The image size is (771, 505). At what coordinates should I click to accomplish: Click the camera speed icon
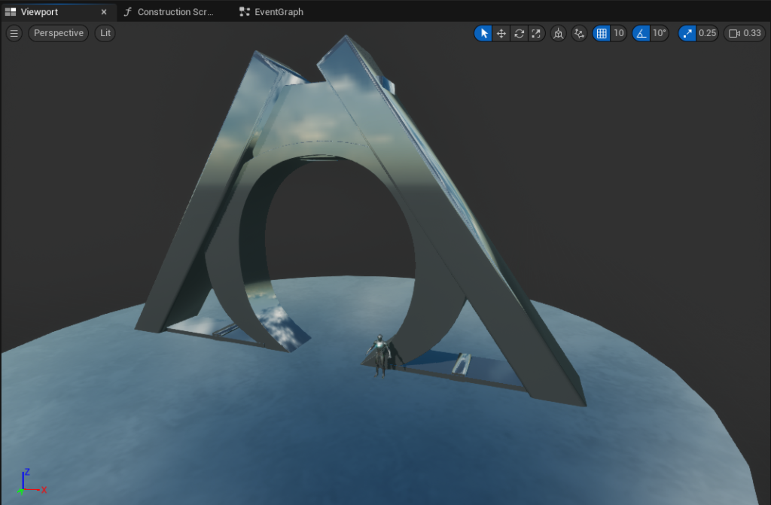tap(734, 33)
